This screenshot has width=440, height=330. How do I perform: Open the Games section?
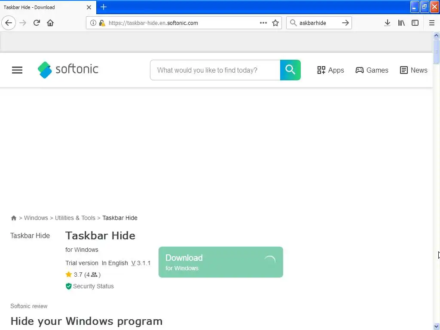click(x=372, y=70)
